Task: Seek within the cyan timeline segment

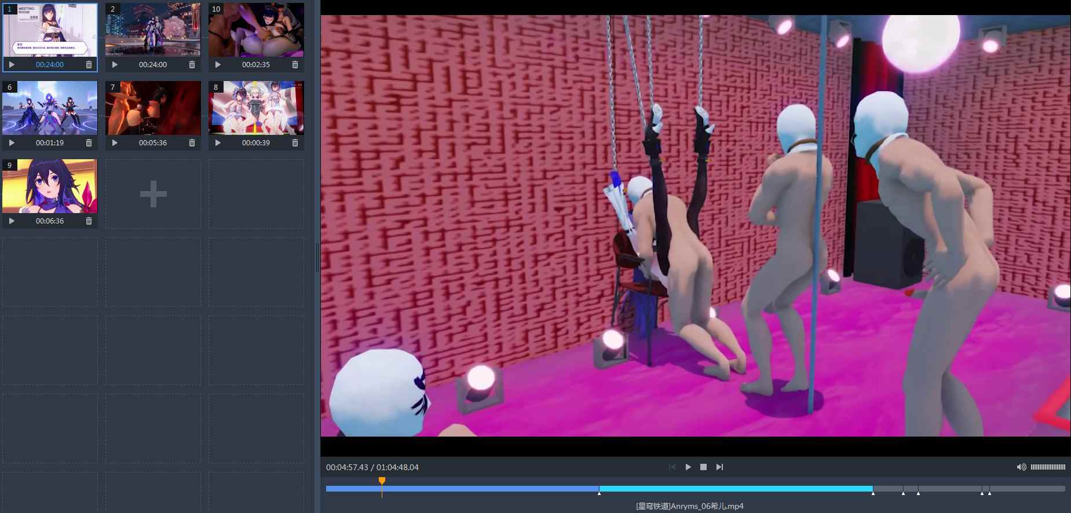Action: 736,489
